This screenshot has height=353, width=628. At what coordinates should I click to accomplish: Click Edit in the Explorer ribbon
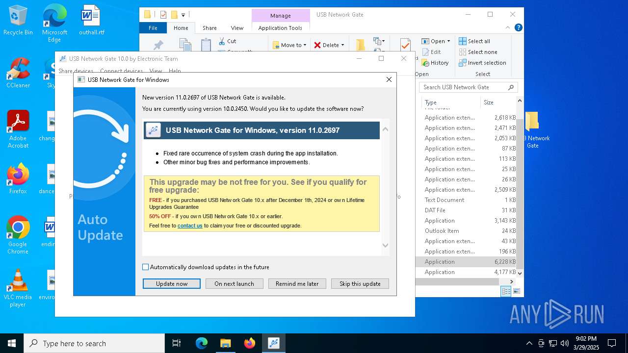431,52
